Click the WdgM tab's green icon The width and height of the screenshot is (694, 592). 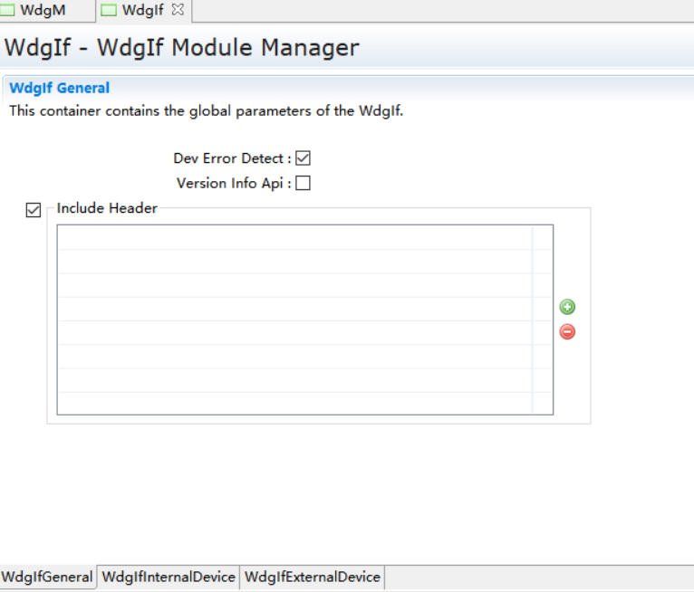point(8,11)
